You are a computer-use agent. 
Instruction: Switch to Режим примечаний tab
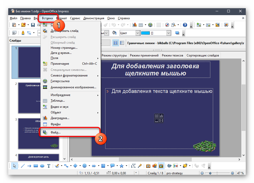[144, 55]
